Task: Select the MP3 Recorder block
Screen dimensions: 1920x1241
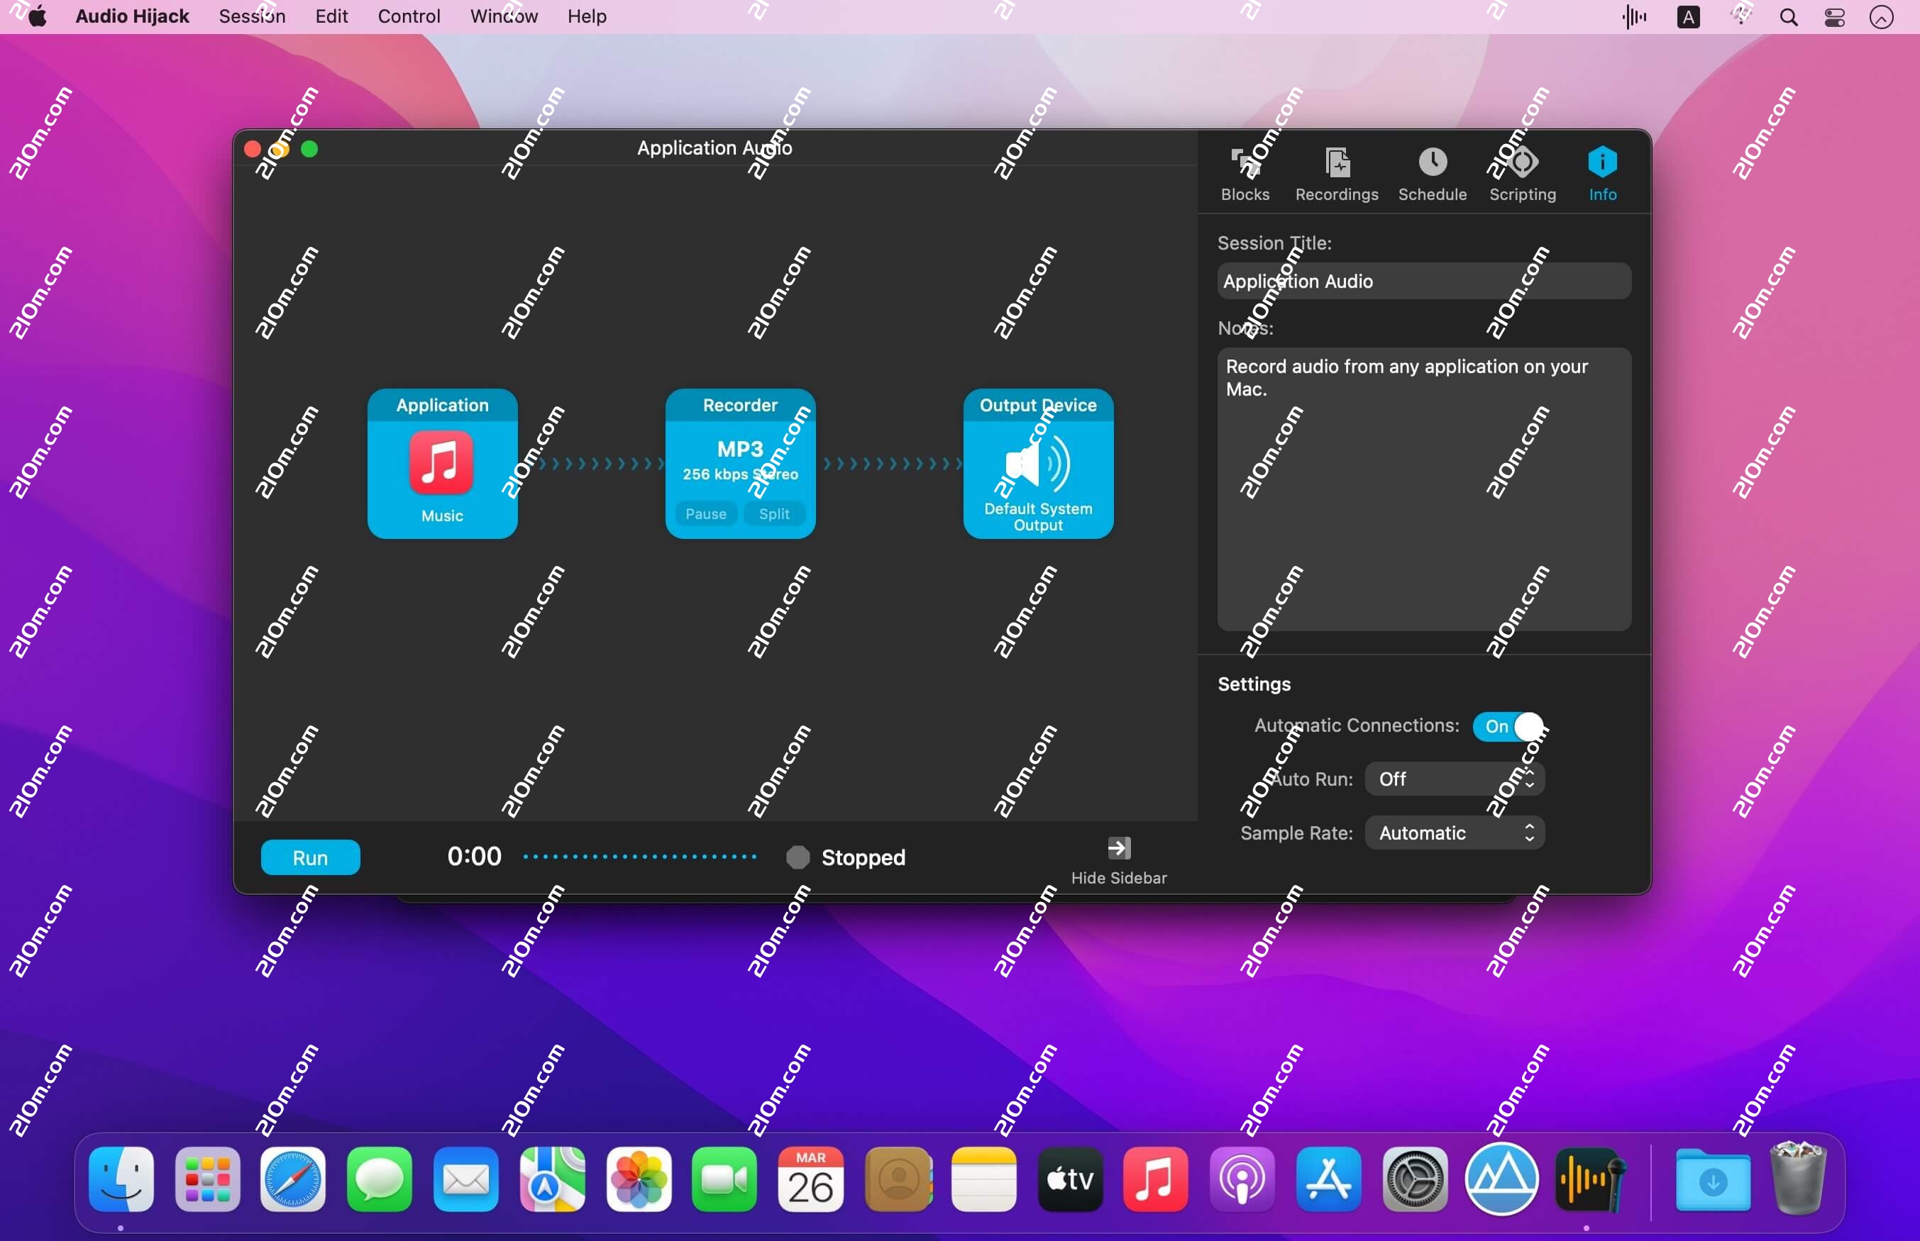Action: click(740, 451)
